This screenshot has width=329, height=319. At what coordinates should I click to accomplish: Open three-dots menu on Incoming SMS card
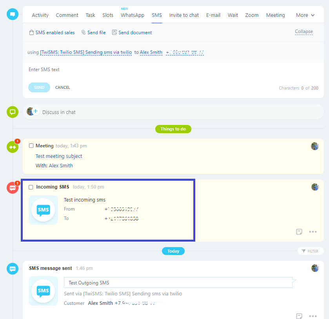(x=313, y=232)
